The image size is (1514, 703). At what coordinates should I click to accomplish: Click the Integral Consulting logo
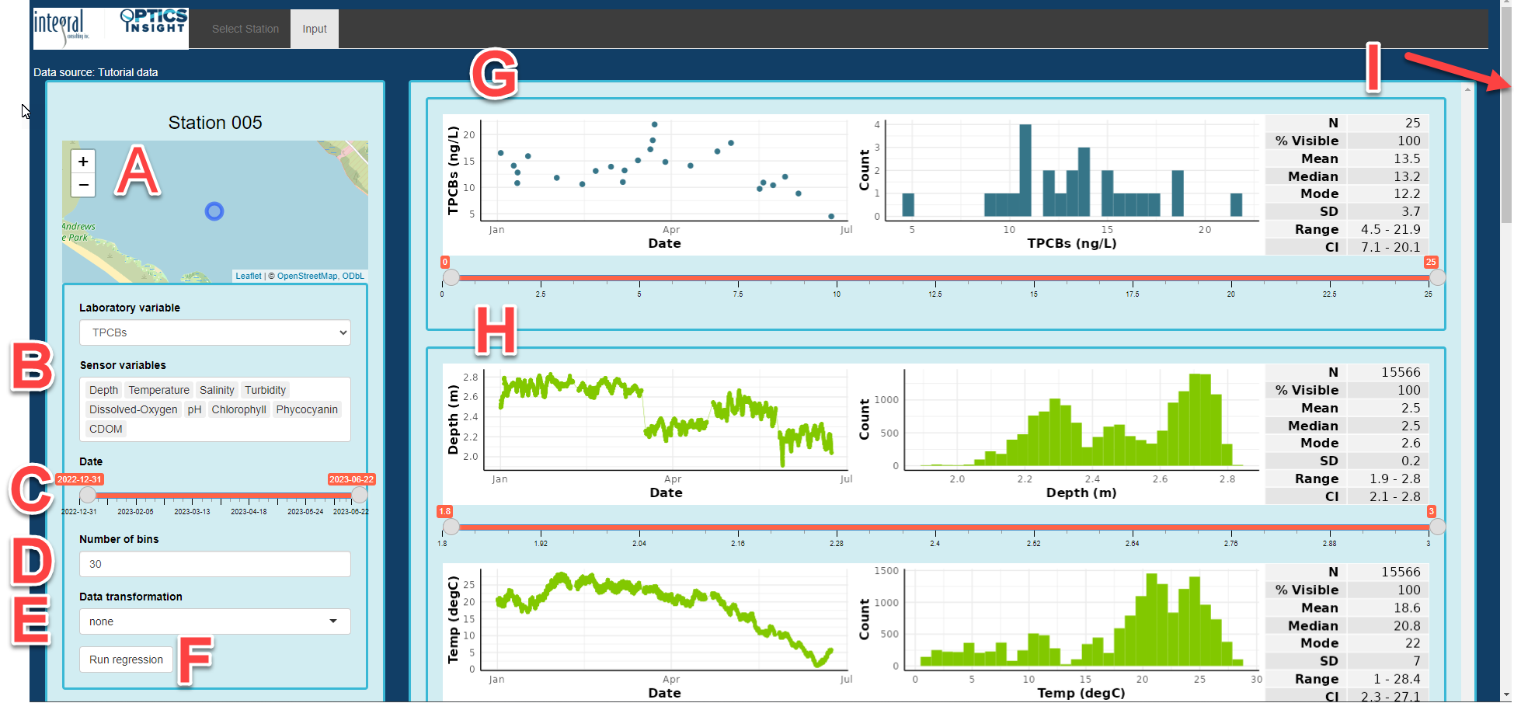61,26
